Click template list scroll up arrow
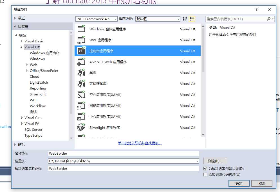The image size is (280, 192). click(203, 26)
